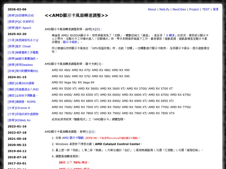
Task: Follow reference [1] in the tutorial heading
Action: (87, 132)
